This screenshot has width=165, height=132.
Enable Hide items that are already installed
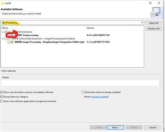[83, 92]
